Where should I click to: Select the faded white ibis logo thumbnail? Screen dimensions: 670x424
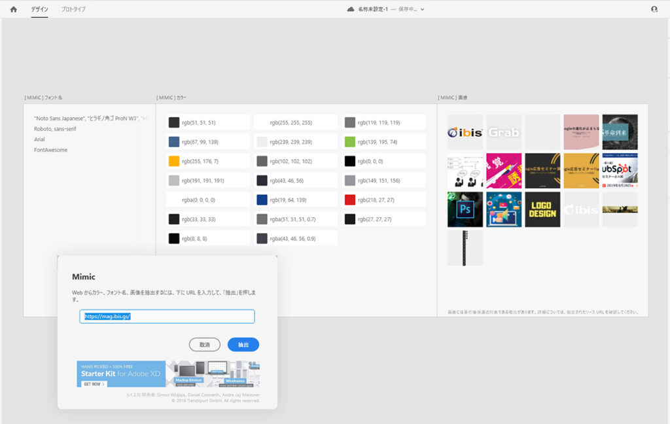pos(581,209)
